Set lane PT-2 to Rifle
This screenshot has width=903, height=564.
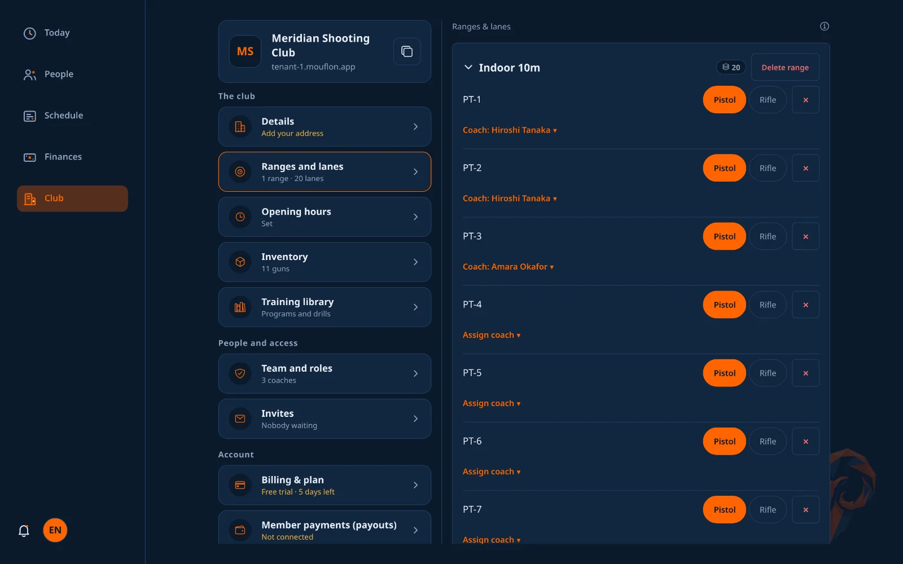pos(768,168)
